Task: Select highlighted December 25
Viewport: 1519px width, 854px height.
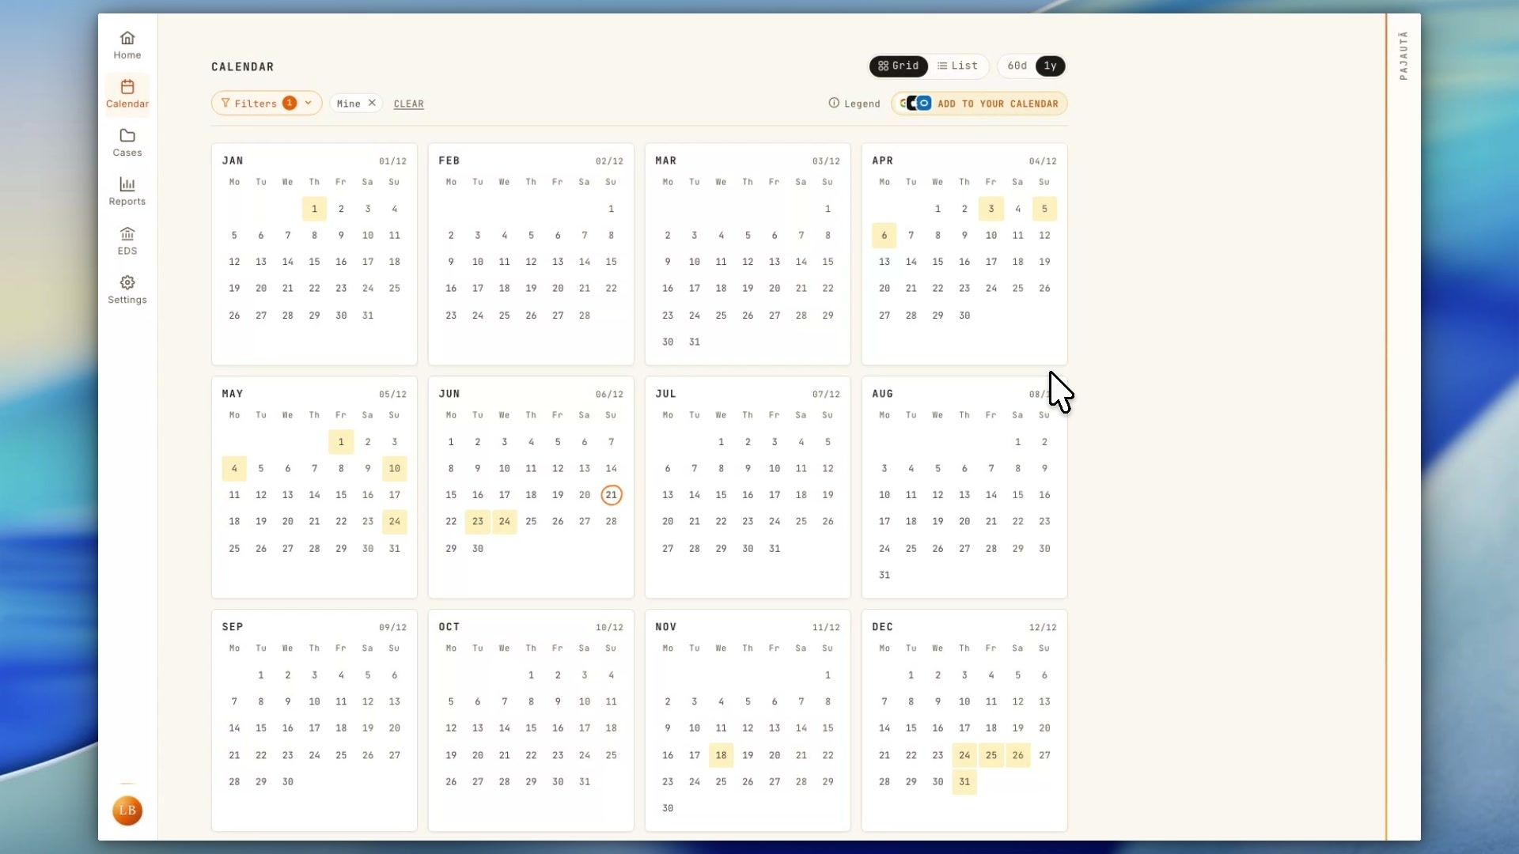Action: (x=991, y=755)
